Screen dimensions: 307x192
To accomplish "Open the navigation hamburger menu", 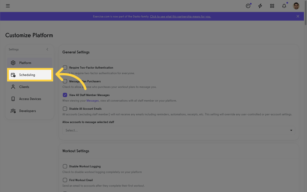I will (x=8, y=6).
